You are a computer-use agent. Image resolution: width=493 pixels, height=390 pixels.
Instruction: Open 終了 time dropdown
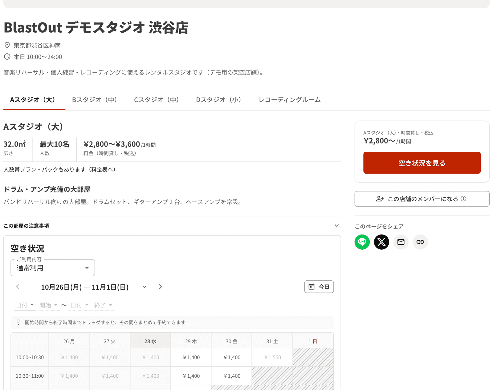pos(103,305)
